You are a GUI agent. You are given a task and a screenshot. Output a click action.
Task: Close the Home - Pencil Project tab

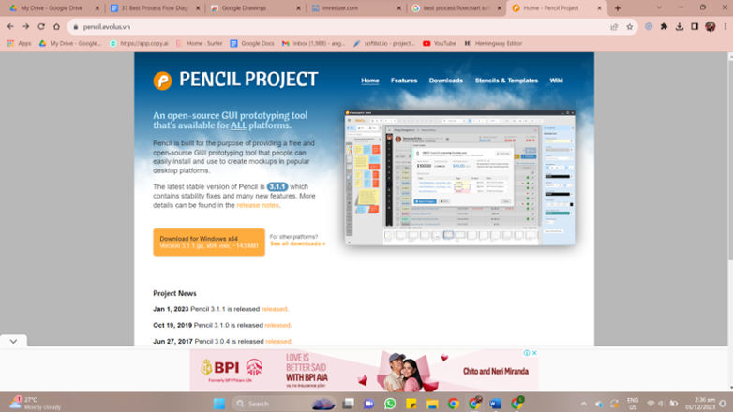[x=599, y=7]
